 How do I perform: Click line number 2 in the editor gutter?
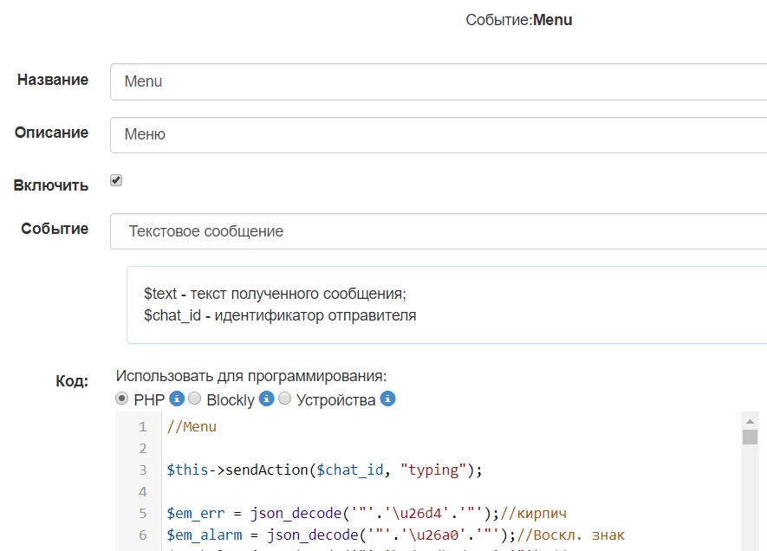point(143,449)
